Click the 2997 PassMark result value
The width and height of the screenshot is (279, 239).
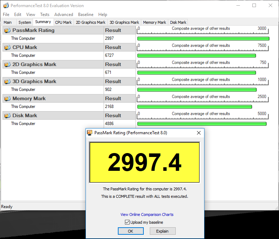[x=109, y=38]
